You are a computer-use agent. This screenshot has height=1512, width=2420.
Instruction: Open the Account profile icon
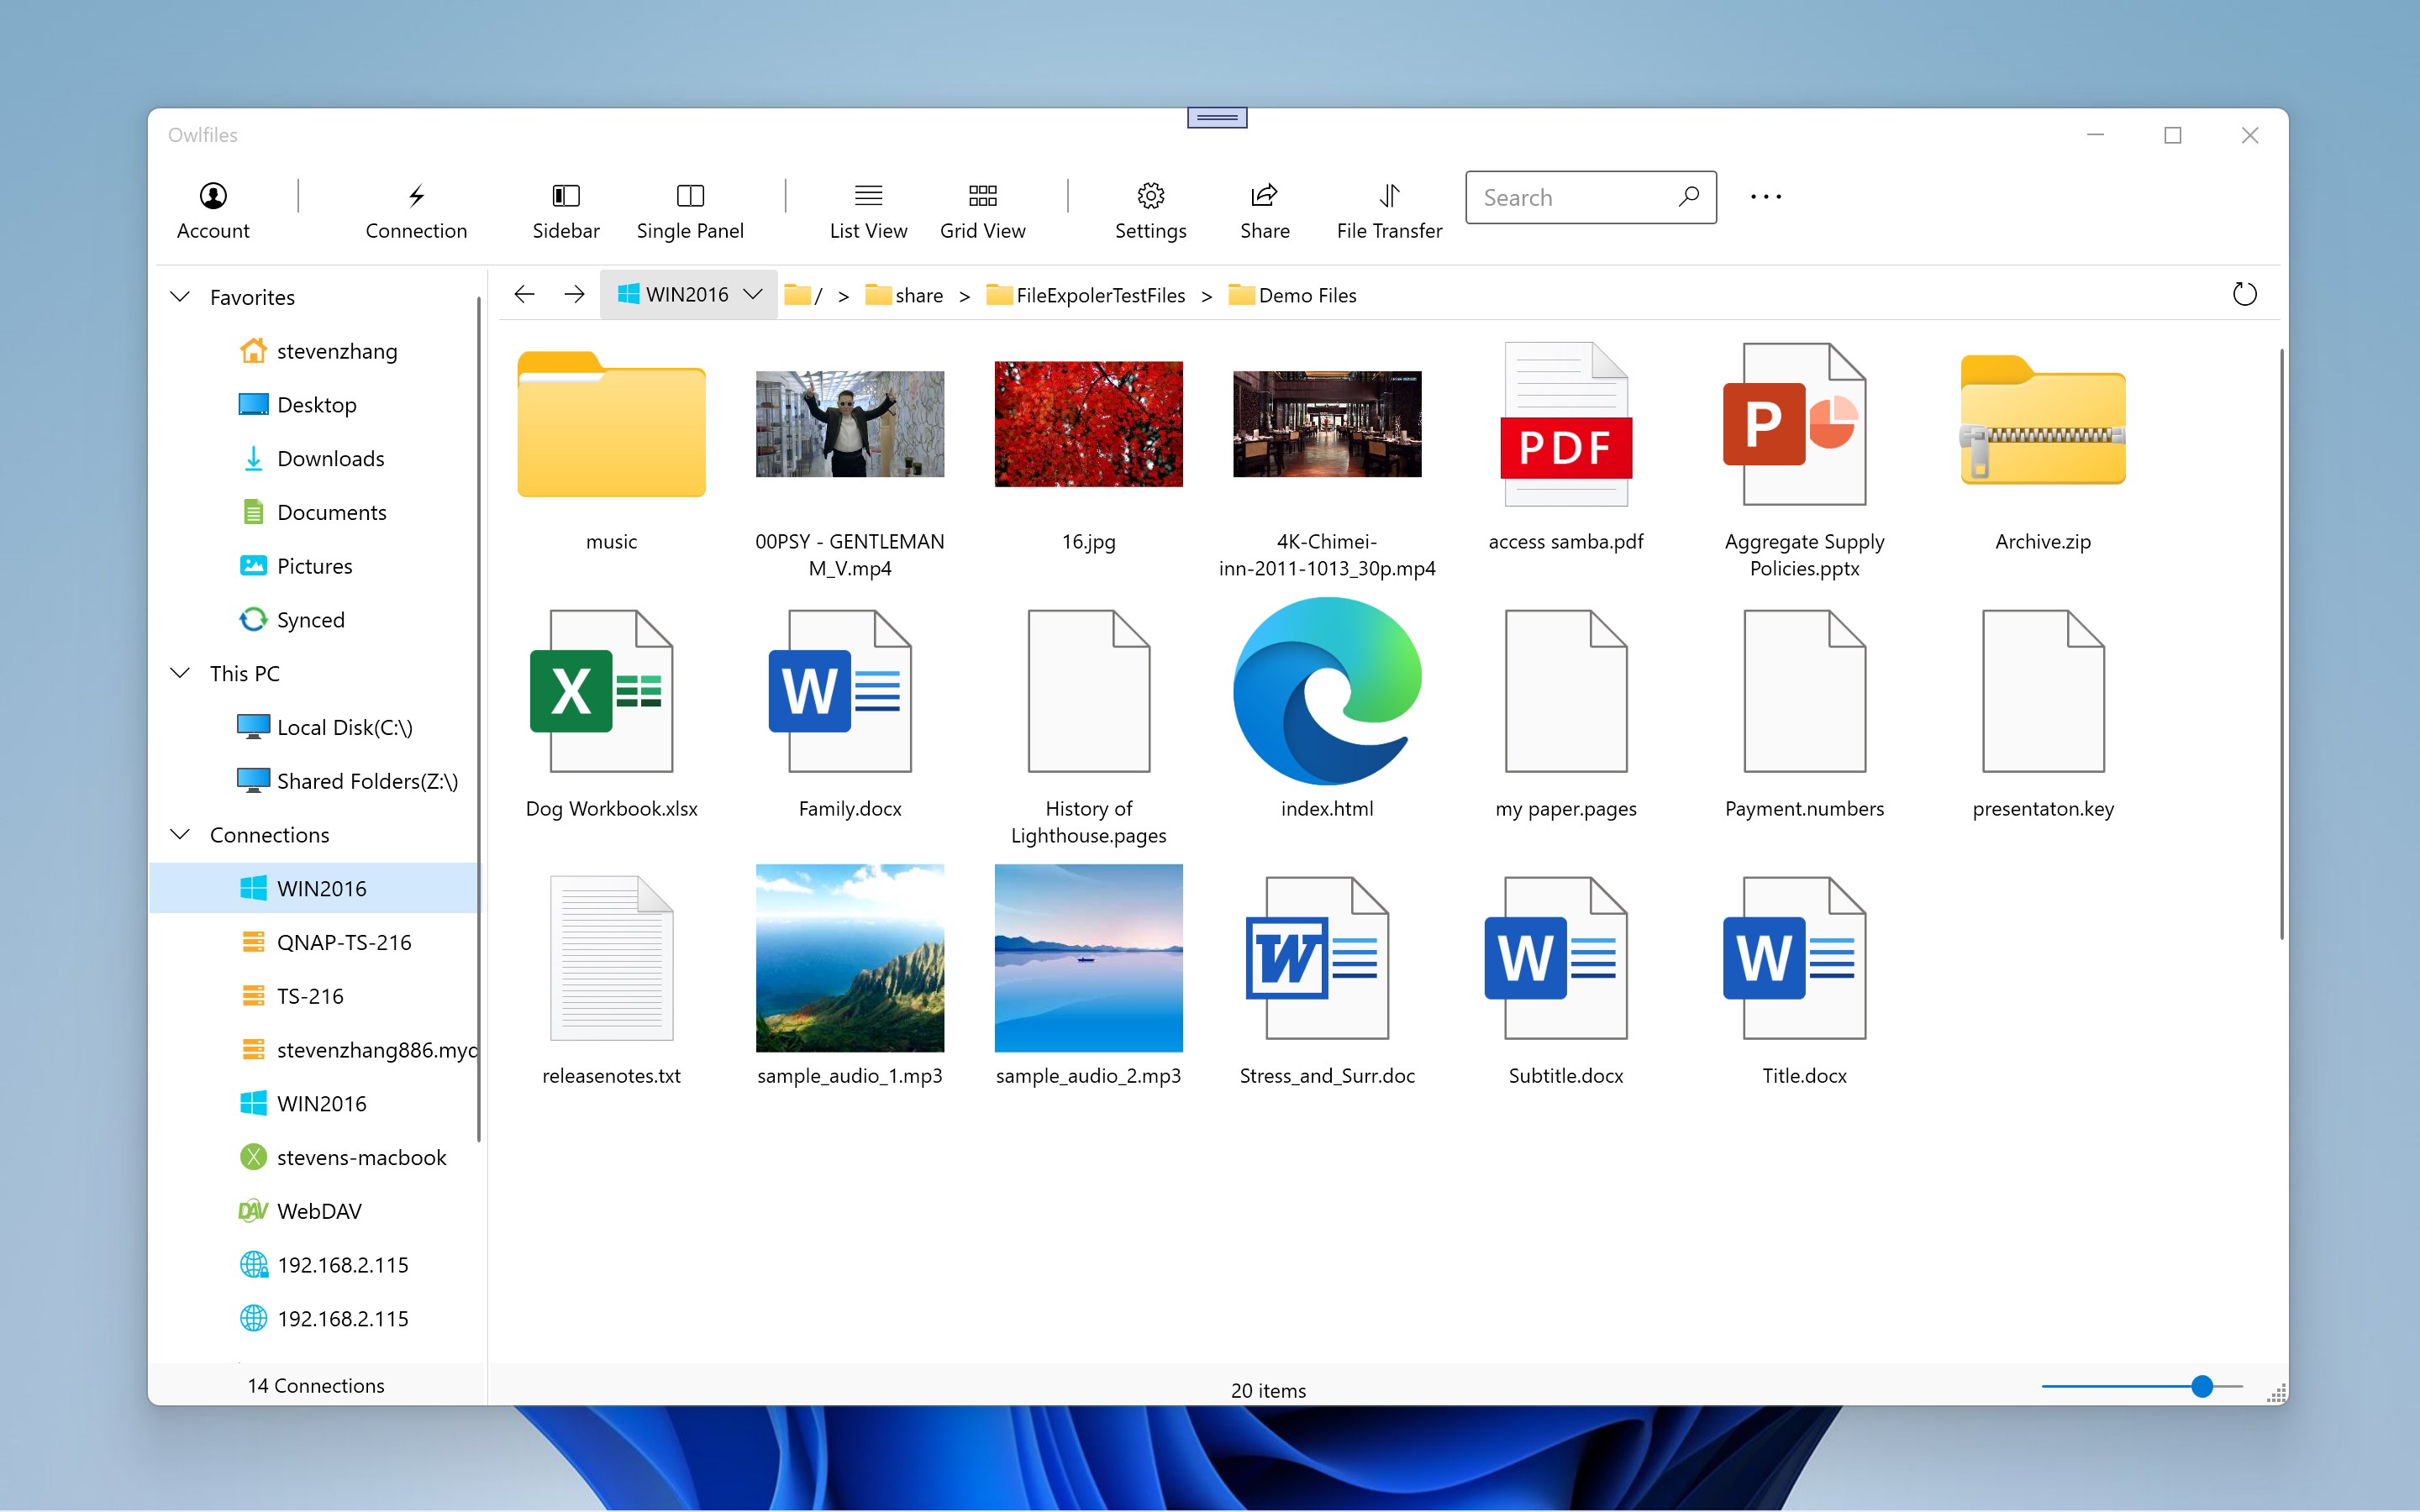point(213,196)
